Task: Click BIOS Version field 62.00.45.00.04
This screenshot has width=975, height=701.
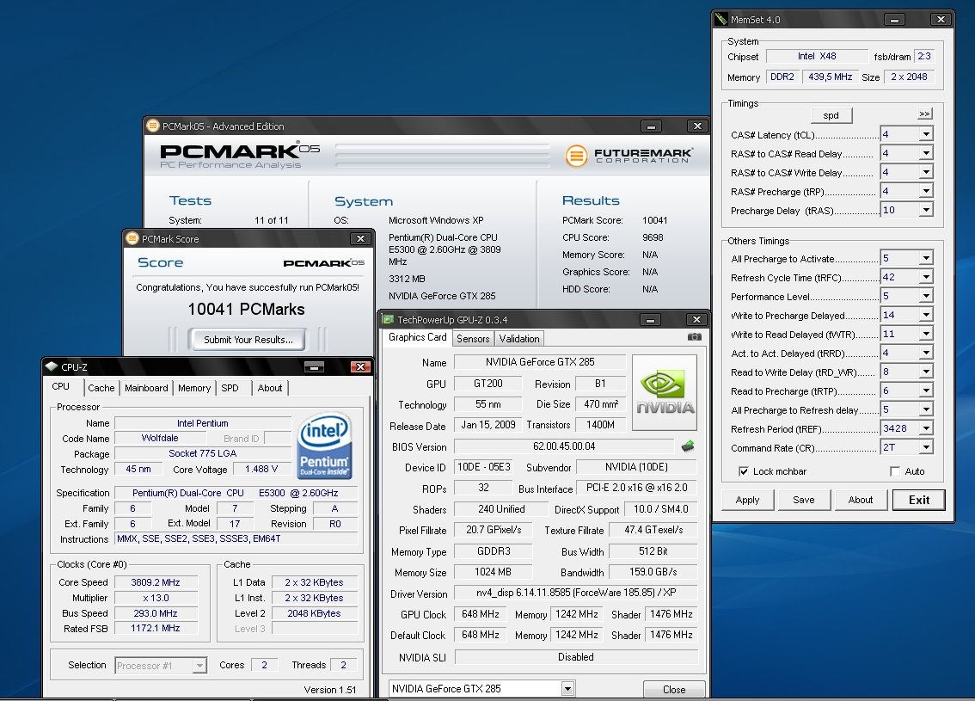Action: click(564, 446)
